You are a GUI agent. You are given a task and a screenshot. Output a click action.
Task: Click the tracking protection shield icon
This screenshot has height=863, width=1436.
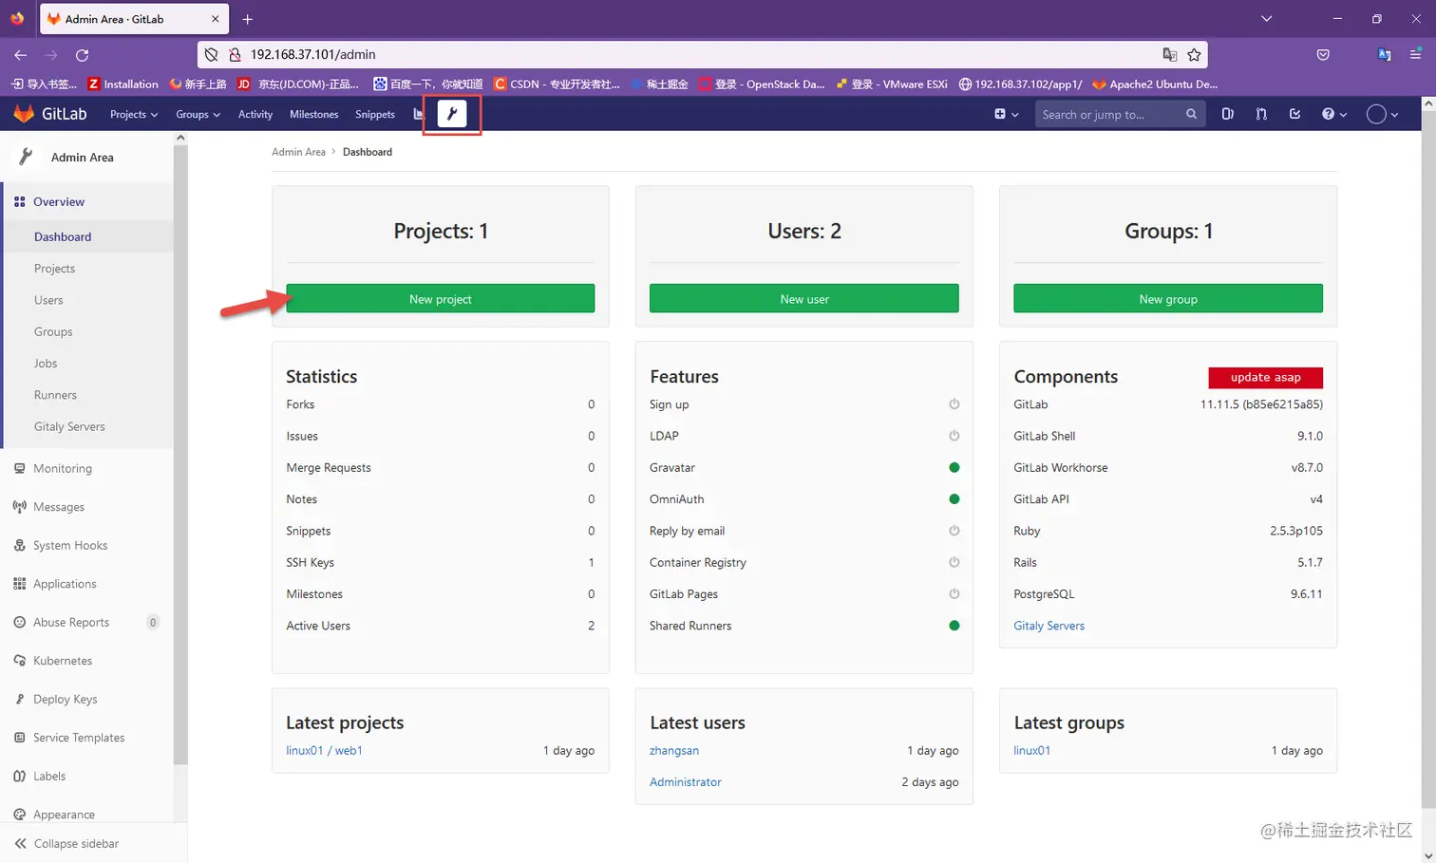click(x=212, y=55)
